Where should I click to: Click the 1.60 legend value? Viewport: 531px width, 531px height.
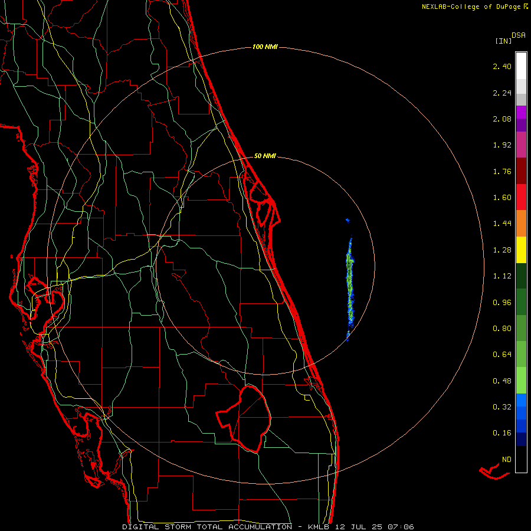(502, 198)
